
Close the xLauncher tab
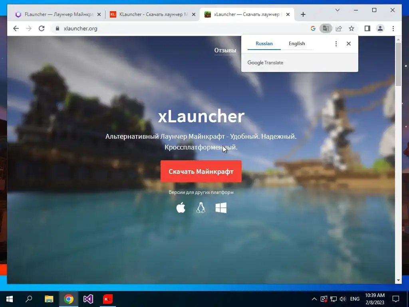pos(288,14)
